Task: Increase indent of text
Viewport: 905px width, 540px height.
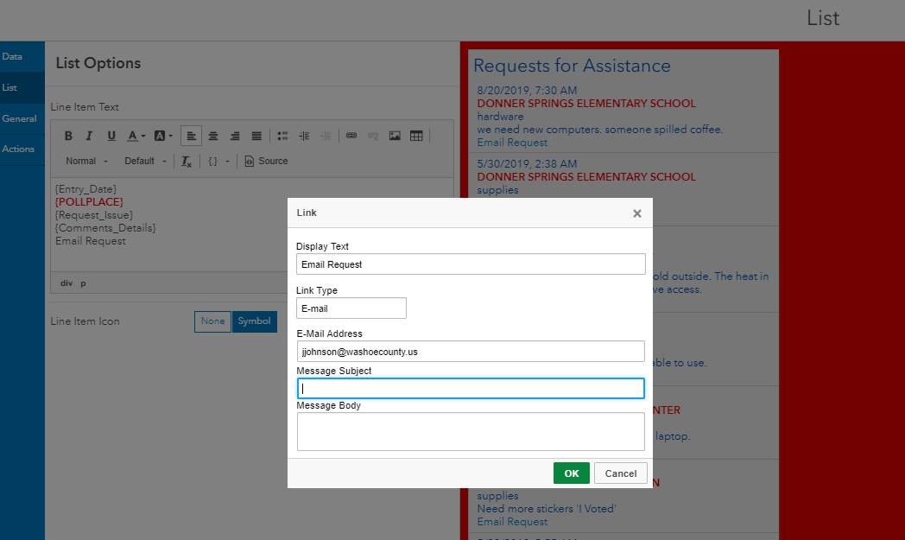Action: (x=304, y=136)
